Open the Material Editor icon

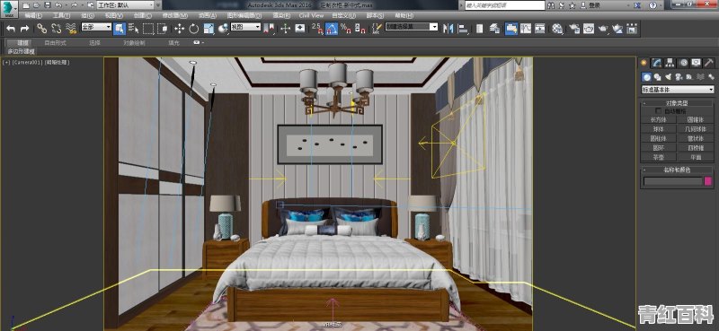[557, 29]
